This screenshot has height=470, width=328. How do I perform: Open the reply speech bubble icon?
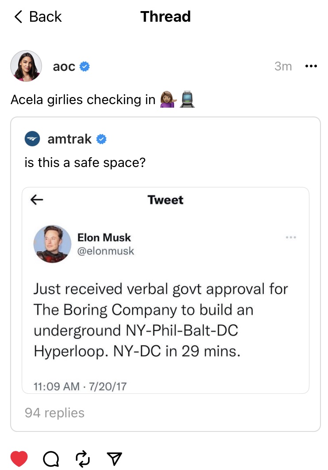pyautogui.click(x=50, y=458)
